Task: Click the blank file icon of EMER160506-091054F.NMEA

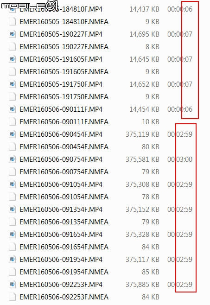Action: [x=13, y=197]
